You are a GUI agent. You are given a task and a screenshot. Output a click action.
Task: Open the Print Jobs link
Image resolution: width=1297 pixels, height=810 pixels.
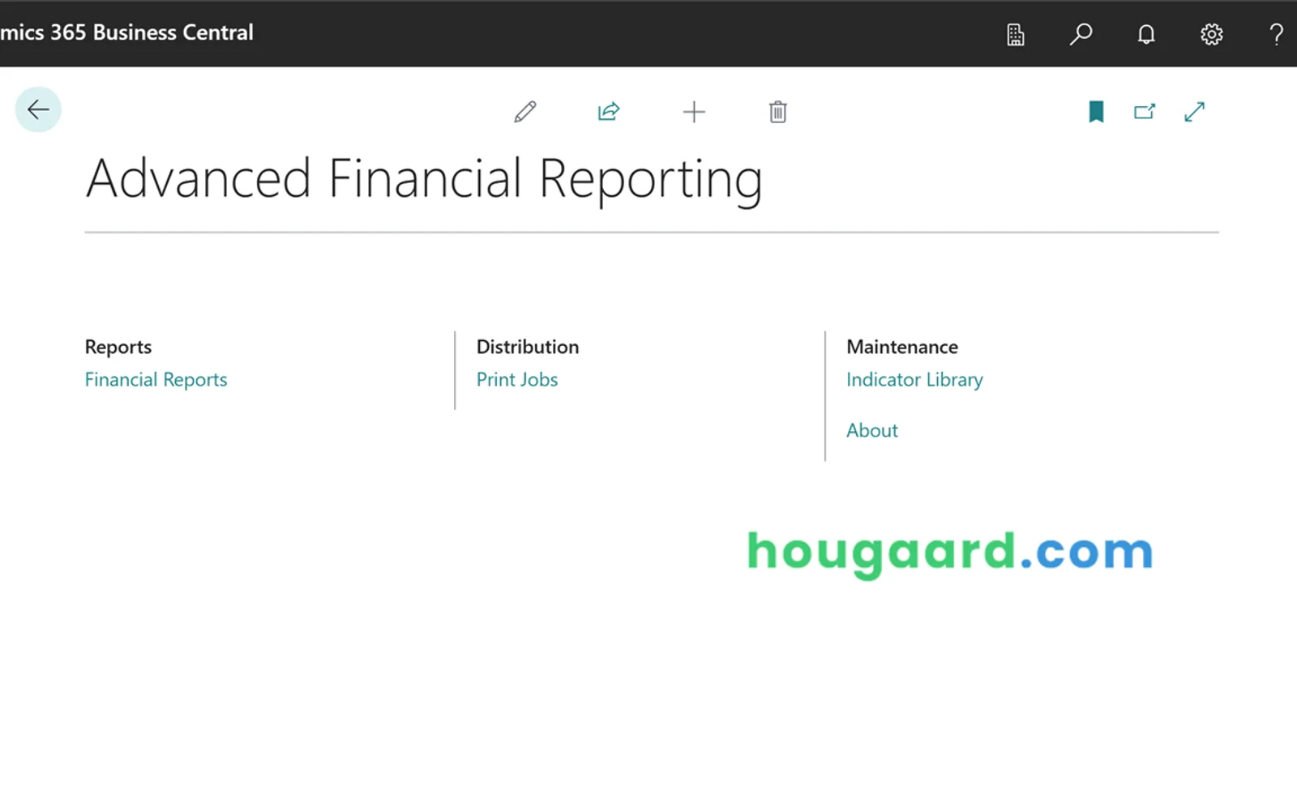(517, 380)
